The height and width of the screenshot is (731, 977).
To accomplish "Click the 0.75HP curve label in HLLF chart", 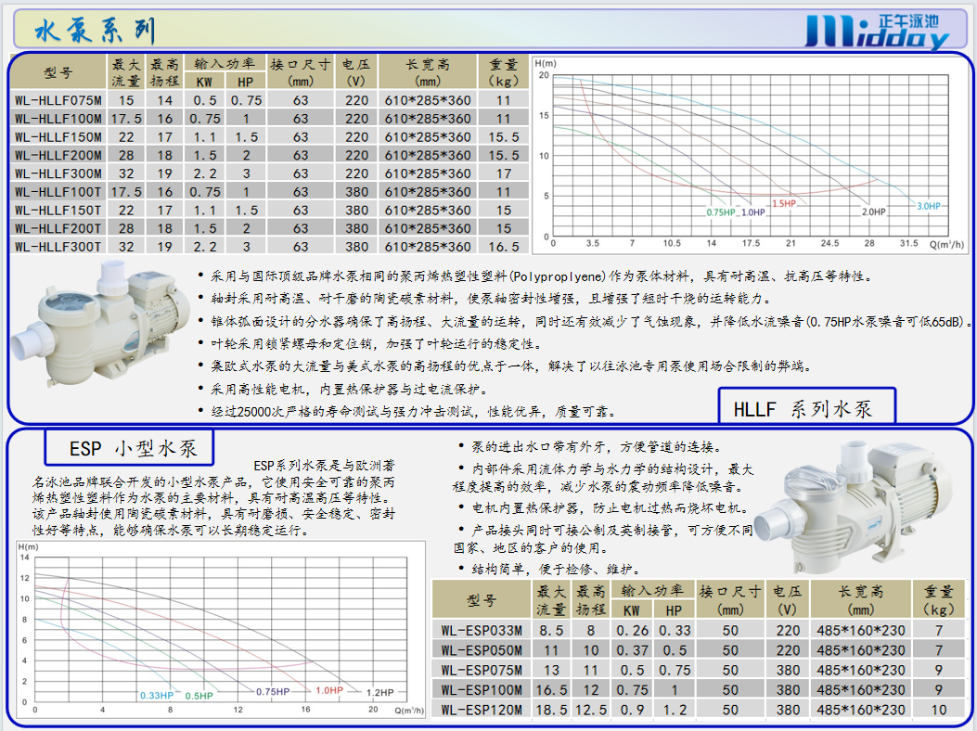I will (720, 212).
